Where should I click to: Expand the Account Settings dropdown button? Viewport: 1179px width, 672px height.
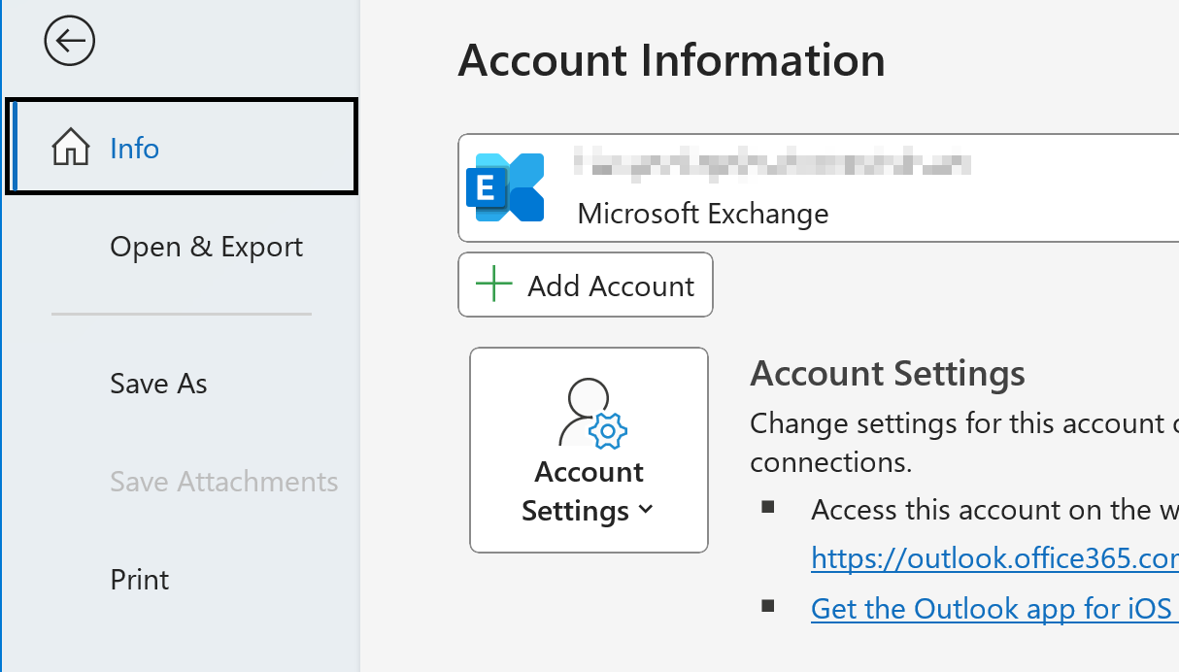[x=589, y=450]
